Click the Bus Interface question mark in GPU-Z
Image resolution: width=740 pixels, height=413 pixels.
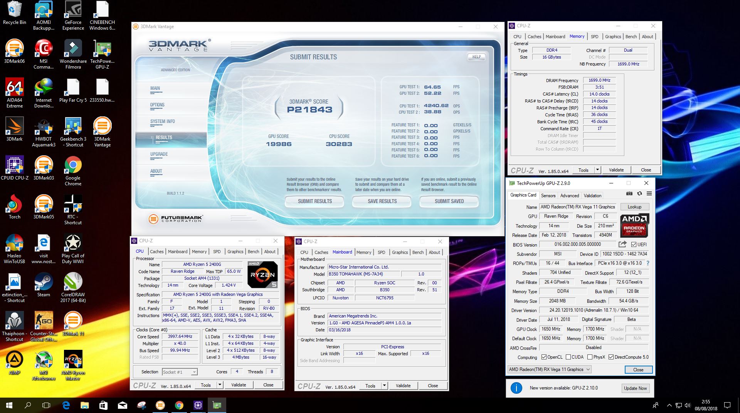coord(648,263)
